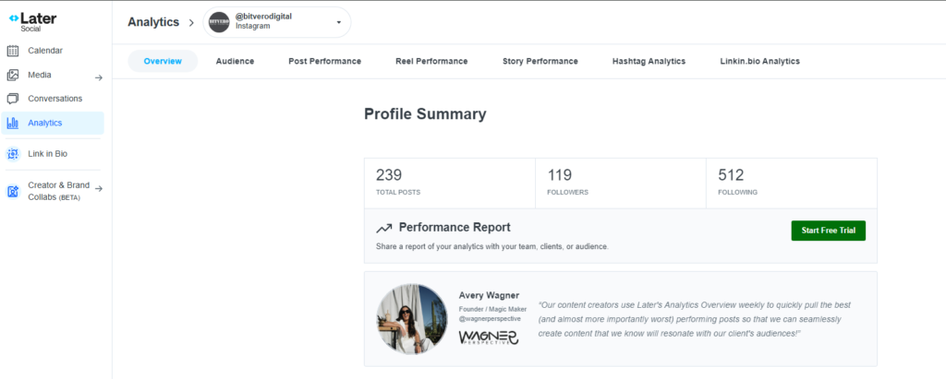This screenshot has width=946, height=379.
Task: Open the Story Performance tab
Action: coord(540,61)
